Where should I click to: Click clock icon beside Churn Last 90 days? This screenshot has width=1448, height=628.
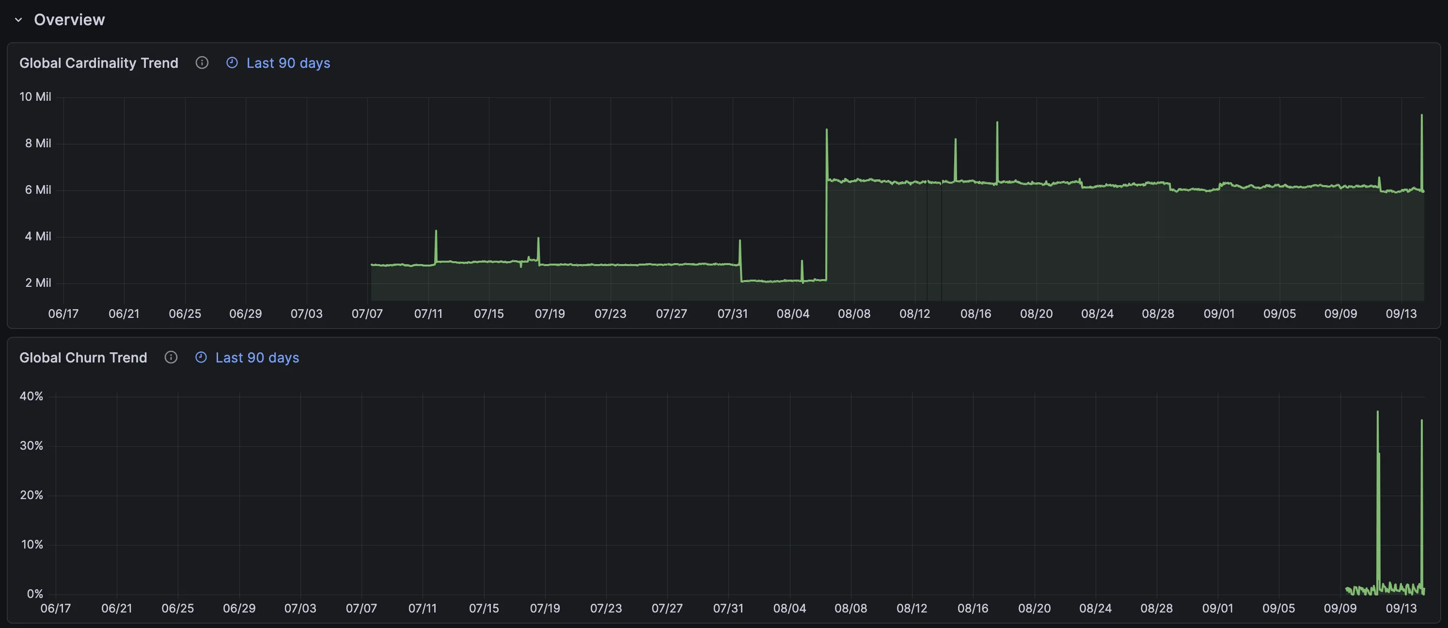point(201,358)
